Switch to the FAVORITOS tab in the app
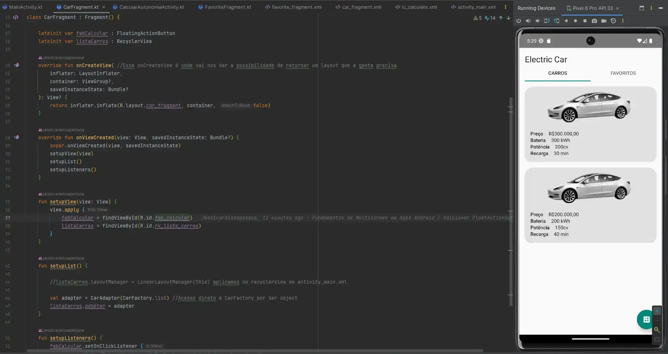Image resolution: width=668 pixels, height=354 pixels. click(x=623, y=73)
